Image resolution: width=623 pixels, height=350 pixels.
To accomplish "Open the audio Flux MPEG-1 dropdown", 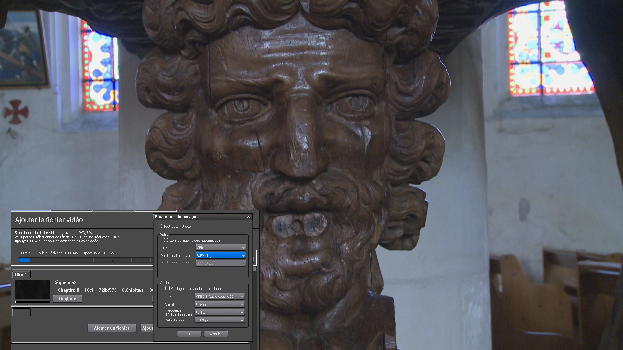I will point(219,297).
